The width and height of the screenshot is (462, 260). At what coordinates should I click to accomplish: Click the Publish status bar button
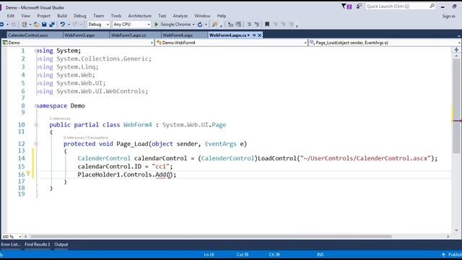452,254
